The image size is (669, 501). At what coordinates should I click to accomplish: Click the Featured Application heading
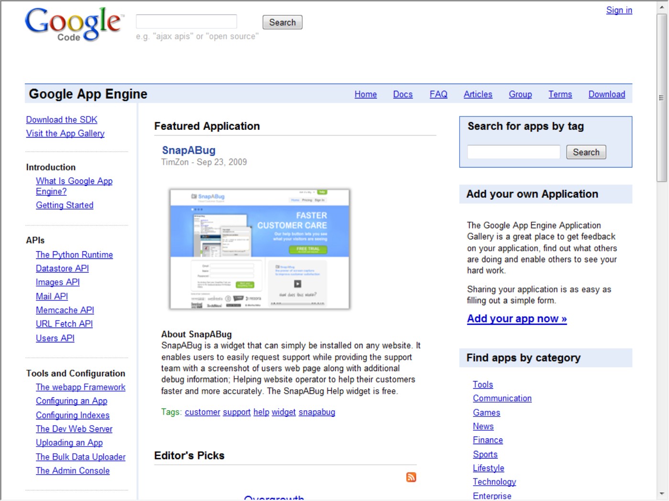click(207, 126)
